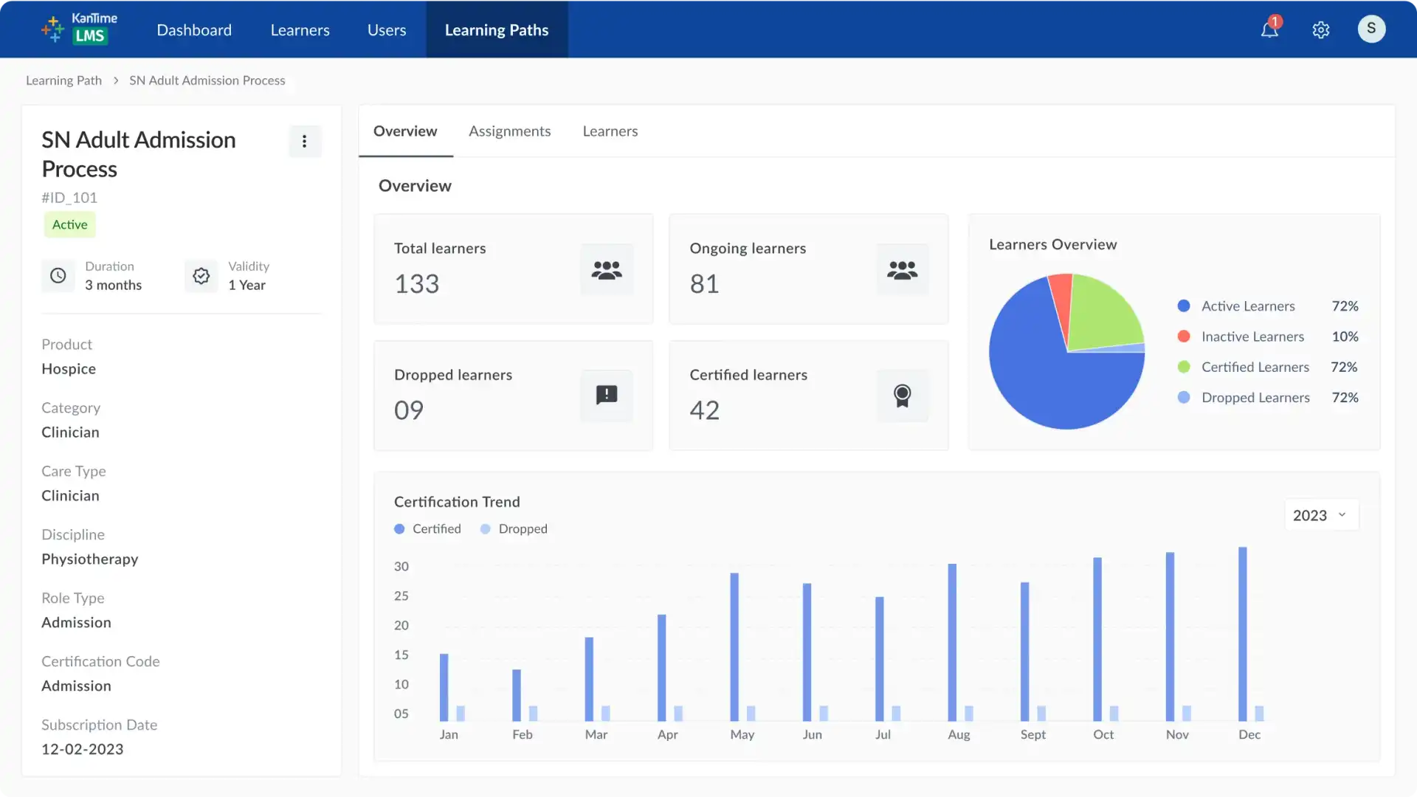The width and height of the screenshot is (1417, 797).
Task: Click the Inactive Learners 10% value
Action: coord(1345,337)
